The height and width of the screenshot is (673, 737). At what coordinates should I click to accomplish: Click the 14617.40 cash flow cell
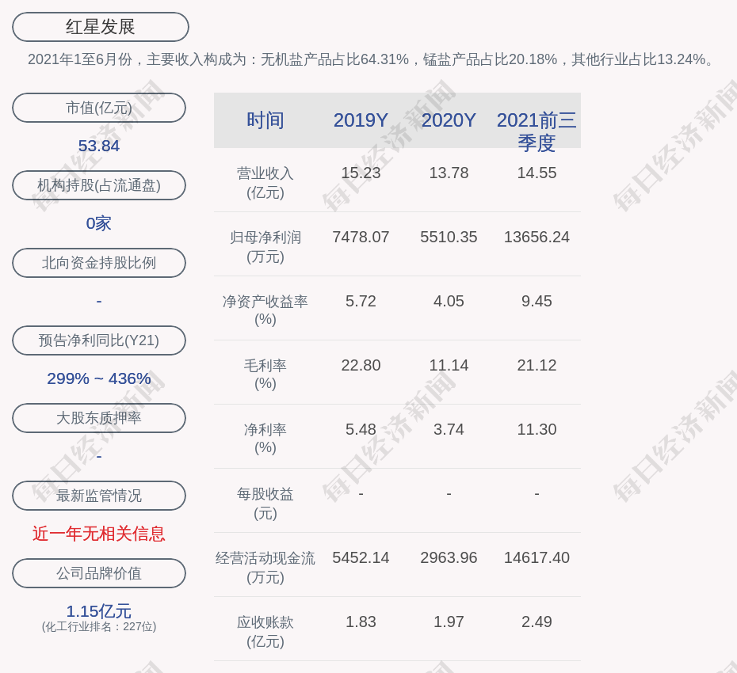[x=537, y=557]
